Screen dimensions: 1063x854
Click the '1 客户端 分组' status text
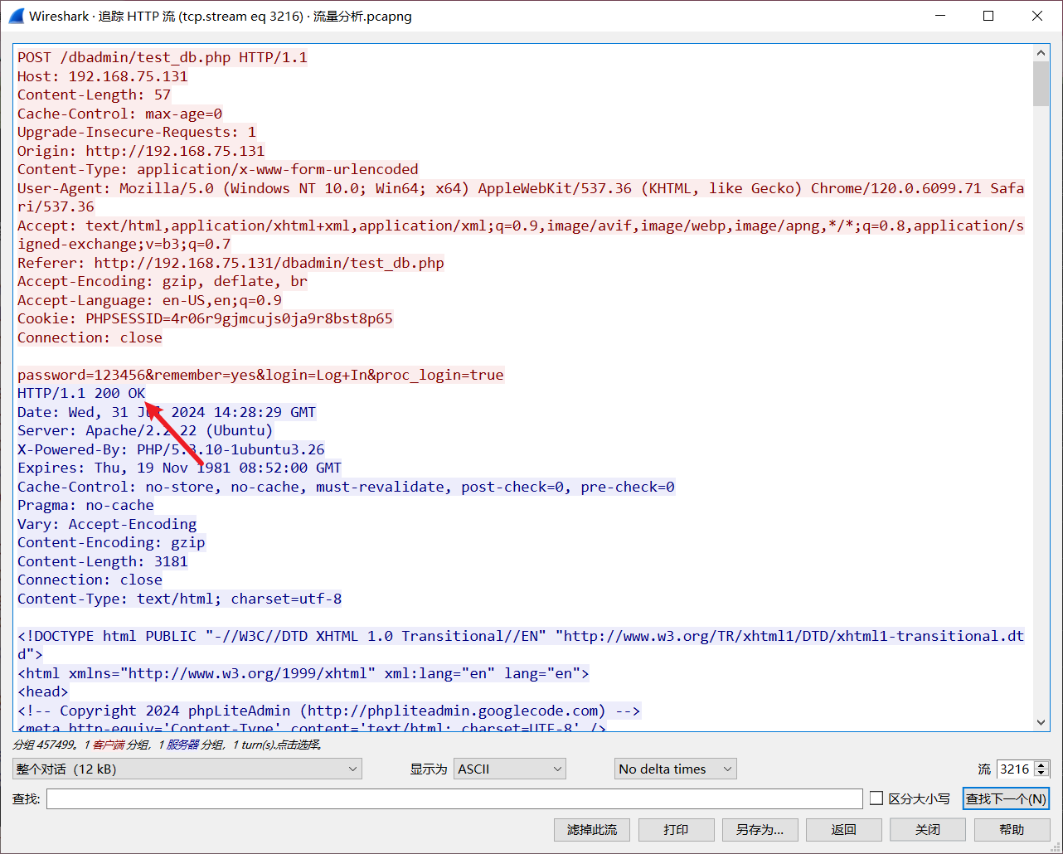pos(116,745)
